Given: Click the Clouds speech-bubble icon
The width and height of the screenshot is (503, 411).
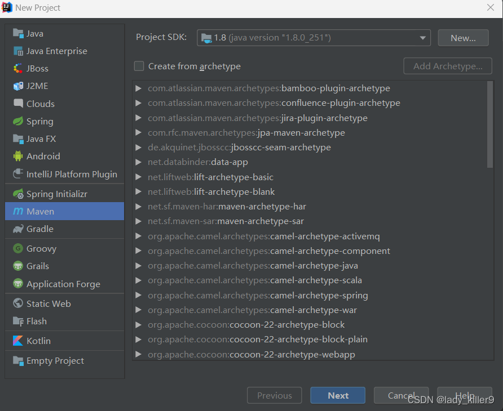Looking at the screenshot, I should [x=18, y=104].
